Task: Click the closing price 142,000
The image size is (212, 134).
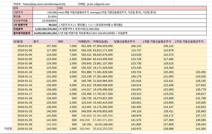Action: click(x=45, y=124)
